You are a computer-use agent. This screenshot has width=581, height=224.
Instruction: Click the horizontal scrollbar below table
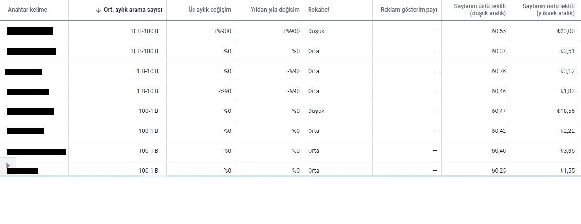pyautogui.click(x=290, y=177)
